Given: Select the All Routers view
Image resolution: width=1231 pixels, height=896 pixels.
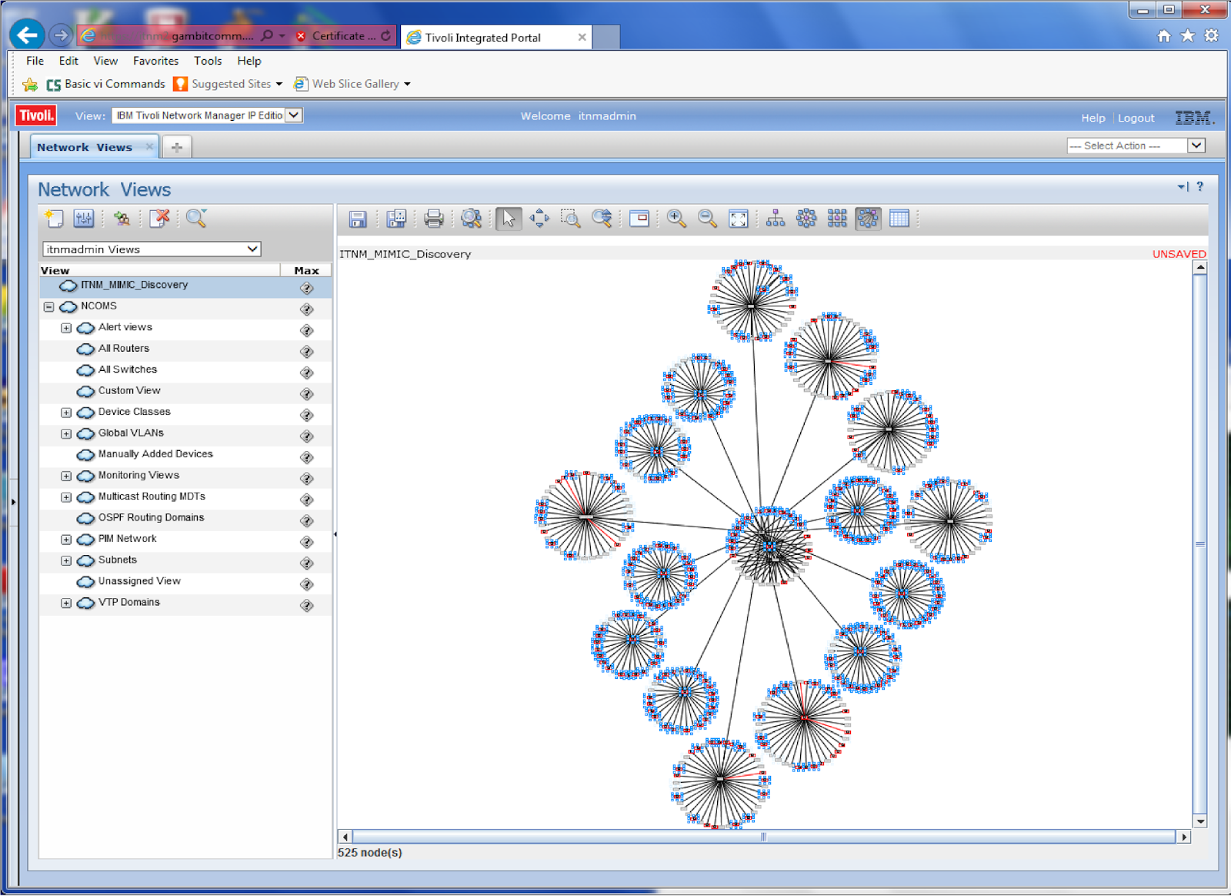Looking at the screenshot, I should click(123, 348).
